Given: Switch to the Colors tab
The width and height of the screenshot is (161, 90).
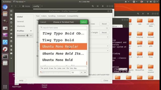Looking at the screenshot, I should 44,16.
